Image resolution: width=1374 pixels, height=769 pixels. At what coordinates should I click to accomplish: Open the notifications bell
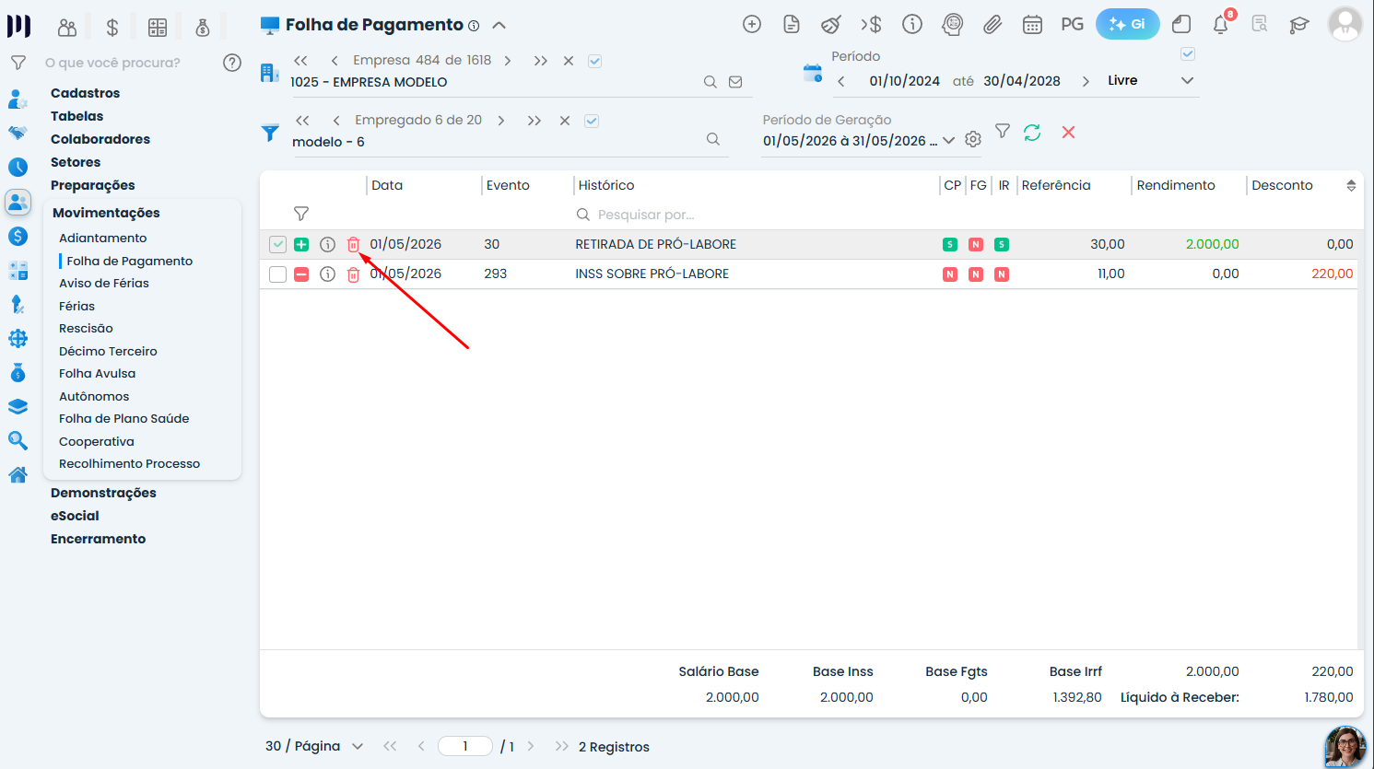(x=1221, y=25)
